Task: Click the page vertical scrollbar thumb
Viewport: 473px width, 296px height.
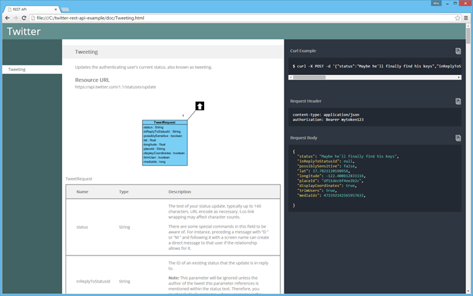Action: (468, 36)
